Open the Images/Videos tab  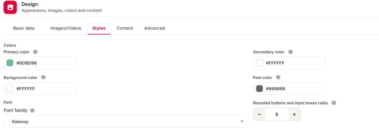click(66, 28)
